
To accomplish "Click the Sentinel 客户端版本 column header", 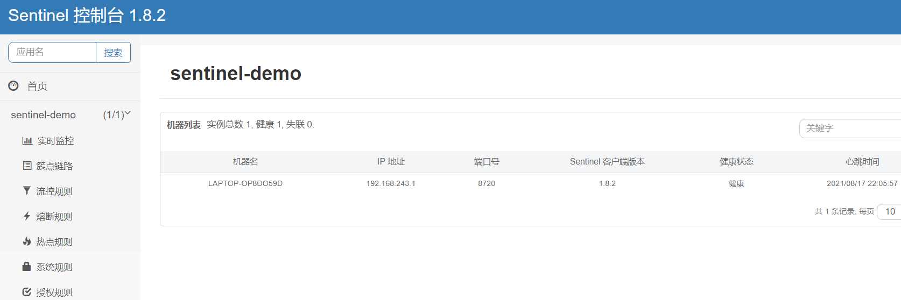I will 607,162.
